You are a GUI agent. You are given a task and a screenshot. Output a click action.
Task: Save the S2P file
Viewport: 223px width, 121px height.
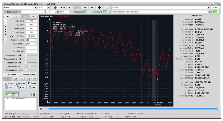point(20,87)
